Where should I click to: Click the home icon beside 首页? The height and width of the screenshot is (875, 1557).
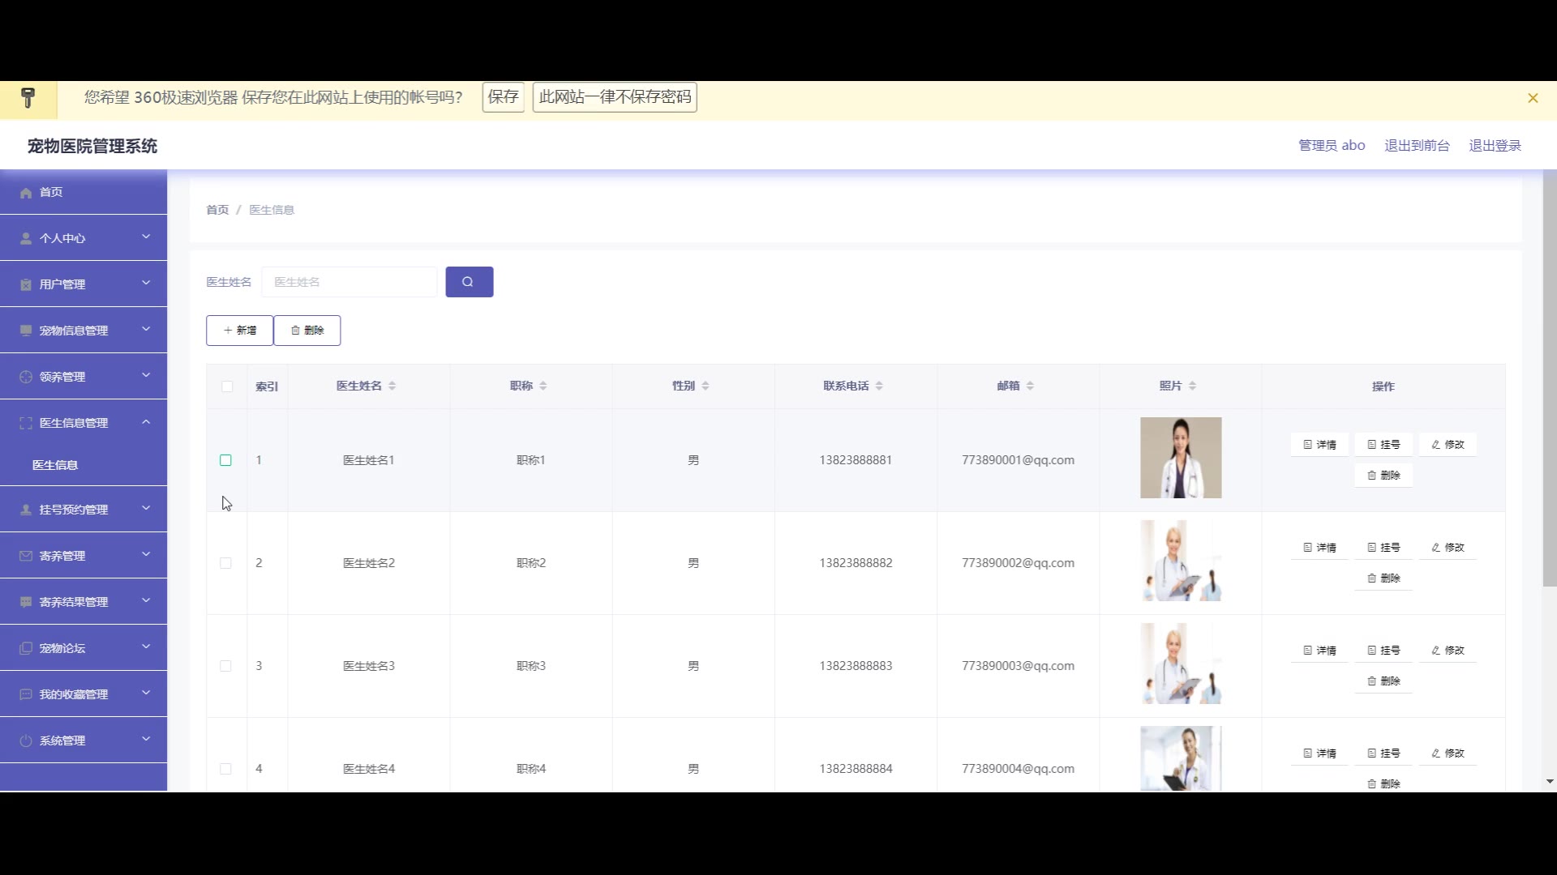coord(26,193)
